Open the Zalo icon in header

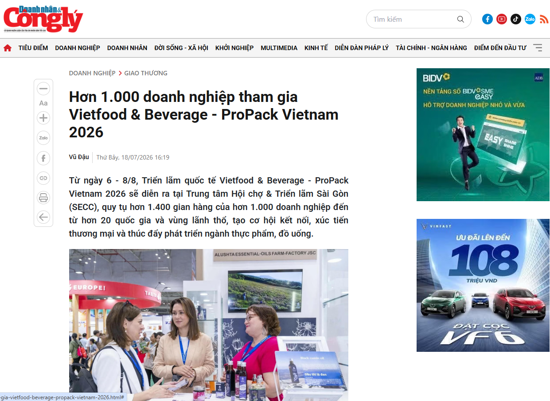tap(530, 19)
